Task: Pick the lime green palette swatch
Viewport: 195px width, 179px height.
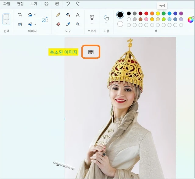Action: (164, 19)
